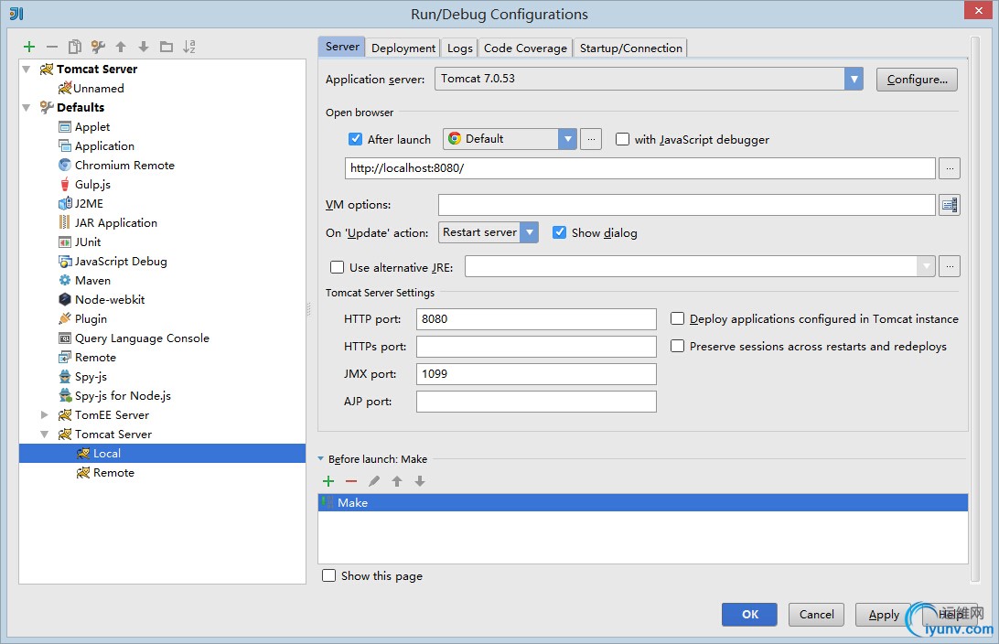Screen dimensions: 999x644
Task: Select the Query Language Console default
Action: pyautogui.click(x=142, y=338)
